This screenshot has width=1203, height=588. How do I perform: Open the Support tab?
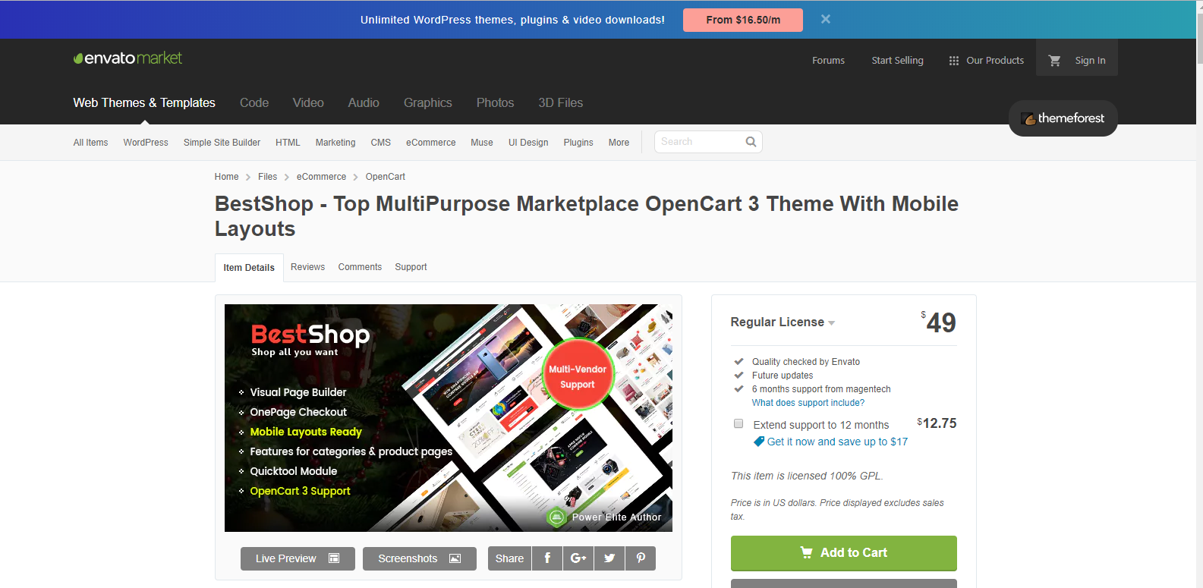tap(411, 267)
